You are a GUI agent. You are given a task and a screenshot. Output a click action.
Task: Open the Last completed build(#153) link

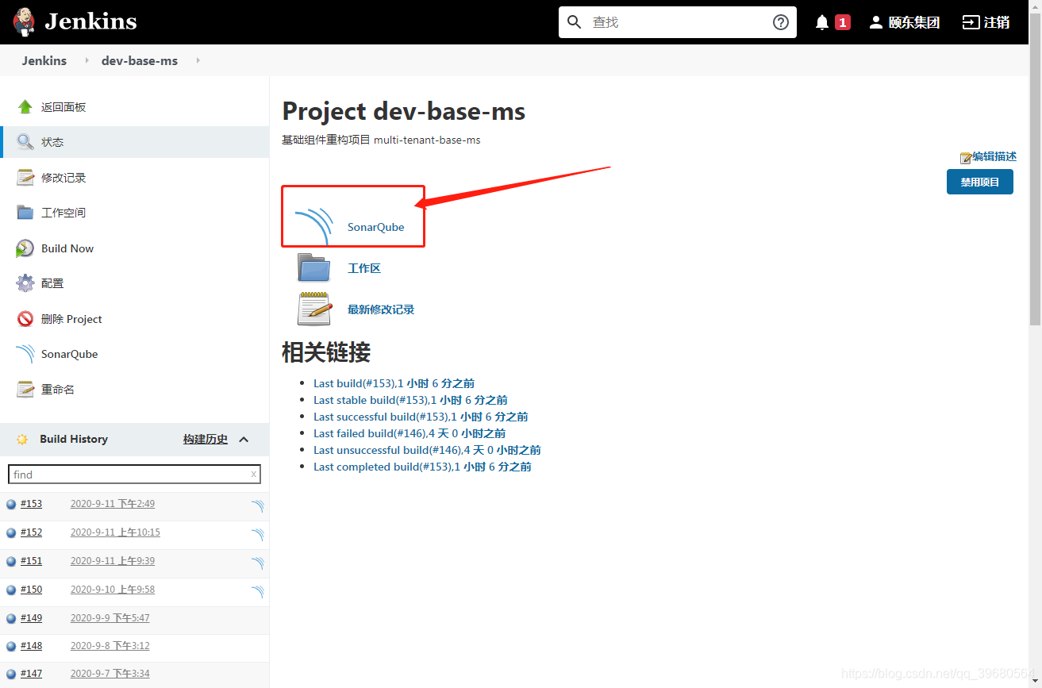422,467
